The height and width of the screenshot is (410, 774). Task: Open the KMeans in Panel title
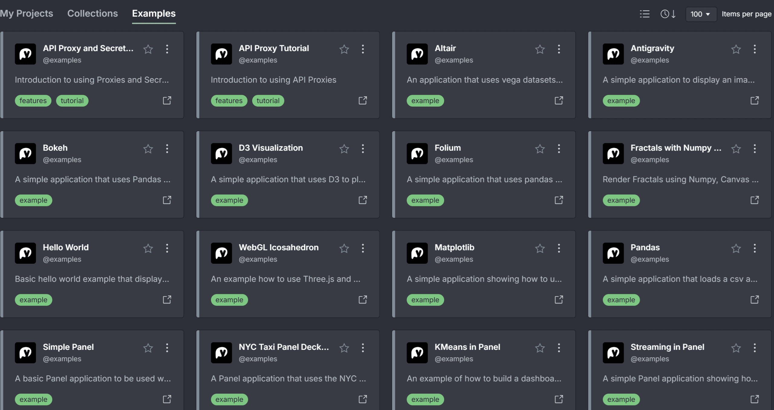point(467,347)
